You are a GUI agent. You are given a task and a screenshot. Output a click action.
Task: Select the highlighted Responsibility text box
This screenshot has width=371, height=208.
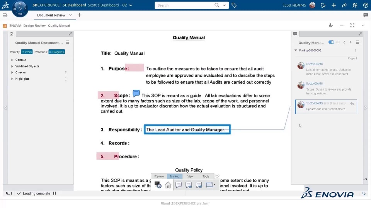point(187,129)
